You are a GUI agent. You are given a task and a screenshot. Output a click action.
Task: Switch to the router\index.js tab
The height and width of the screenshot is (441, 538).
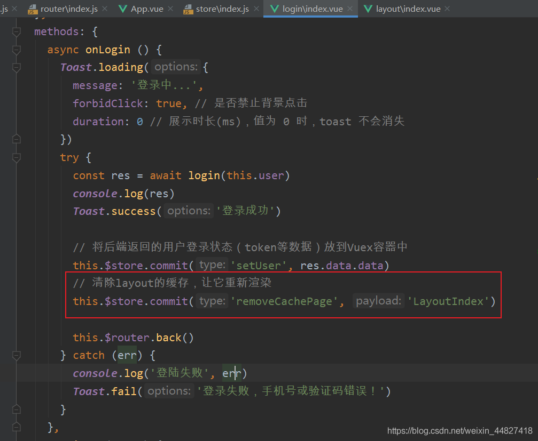pyautogui.click(x=69, y=9)
